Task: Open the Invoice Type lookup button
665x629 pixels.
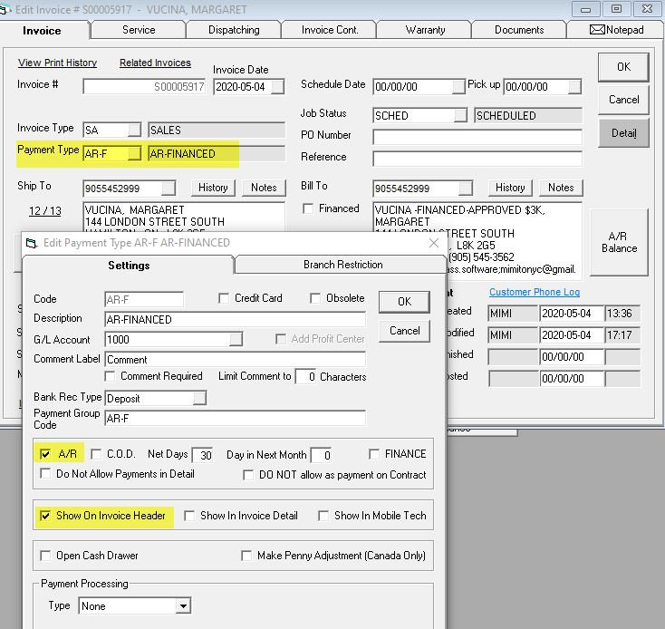Action: (x=134, y=130)
